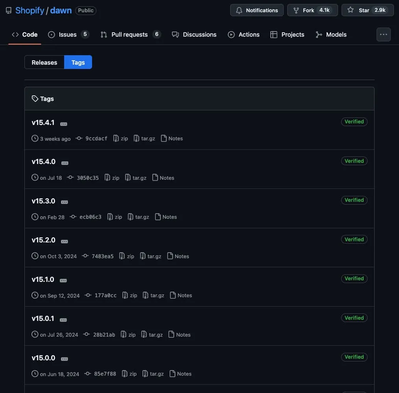Image resolution: width=399 pixels, height=393 pixels.
Task: Download tar.gz for v15.4.0
Action: click(136, 178)
